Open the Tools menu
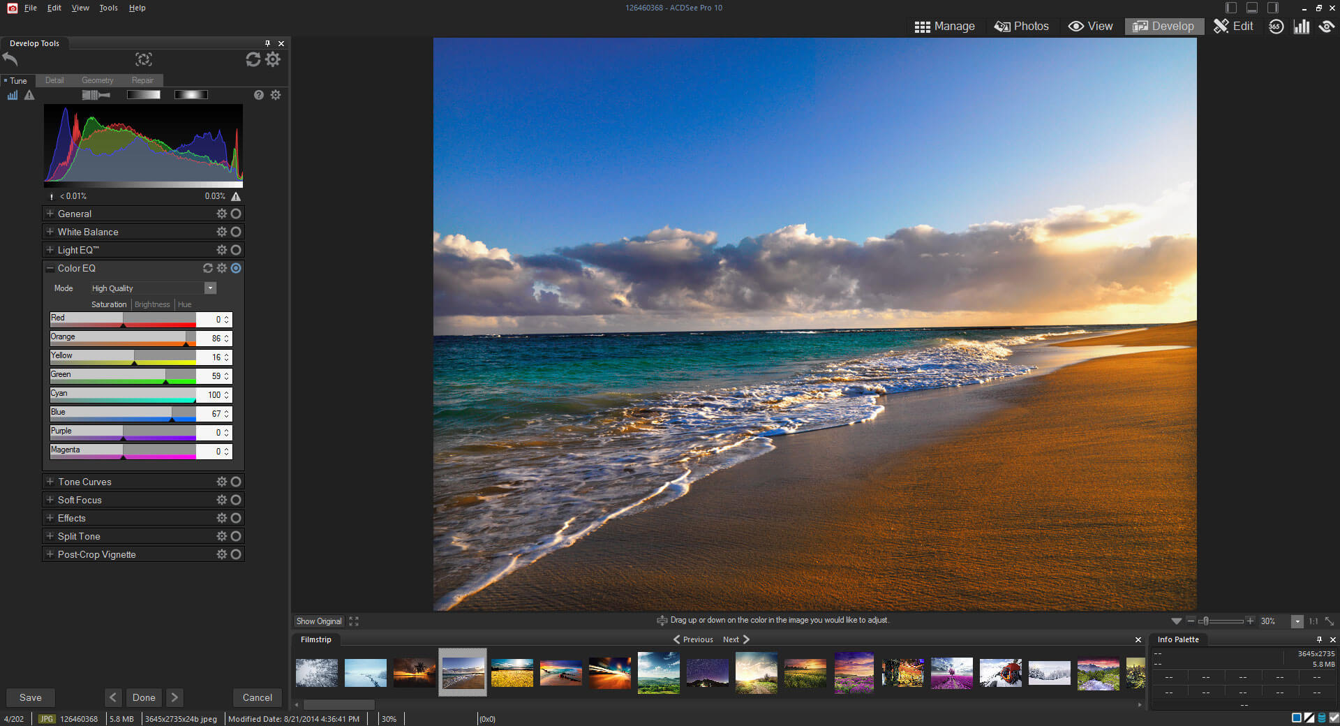 point(108,8)
